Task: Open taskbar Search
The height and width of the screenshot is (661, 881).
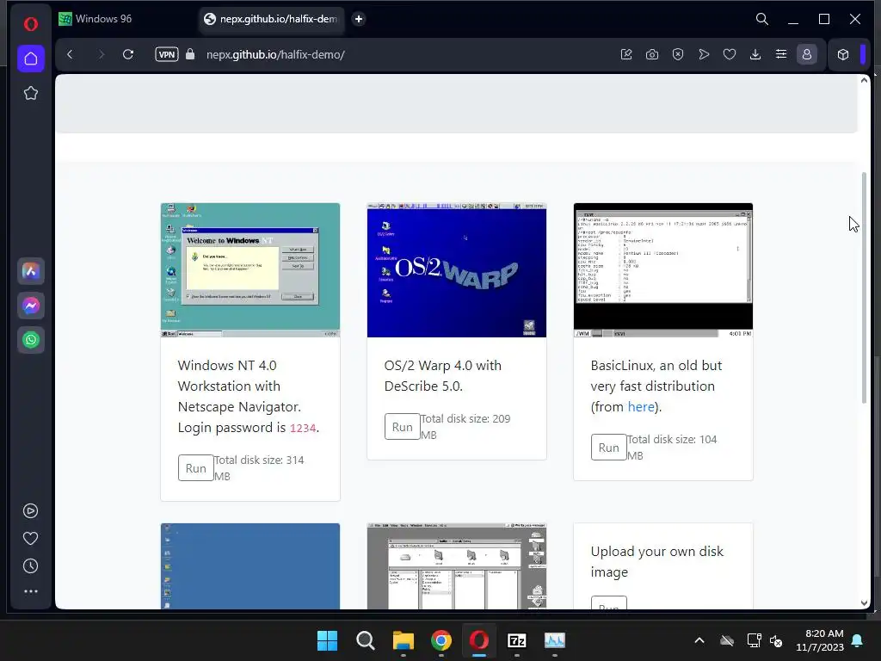Action: (365, 640)
